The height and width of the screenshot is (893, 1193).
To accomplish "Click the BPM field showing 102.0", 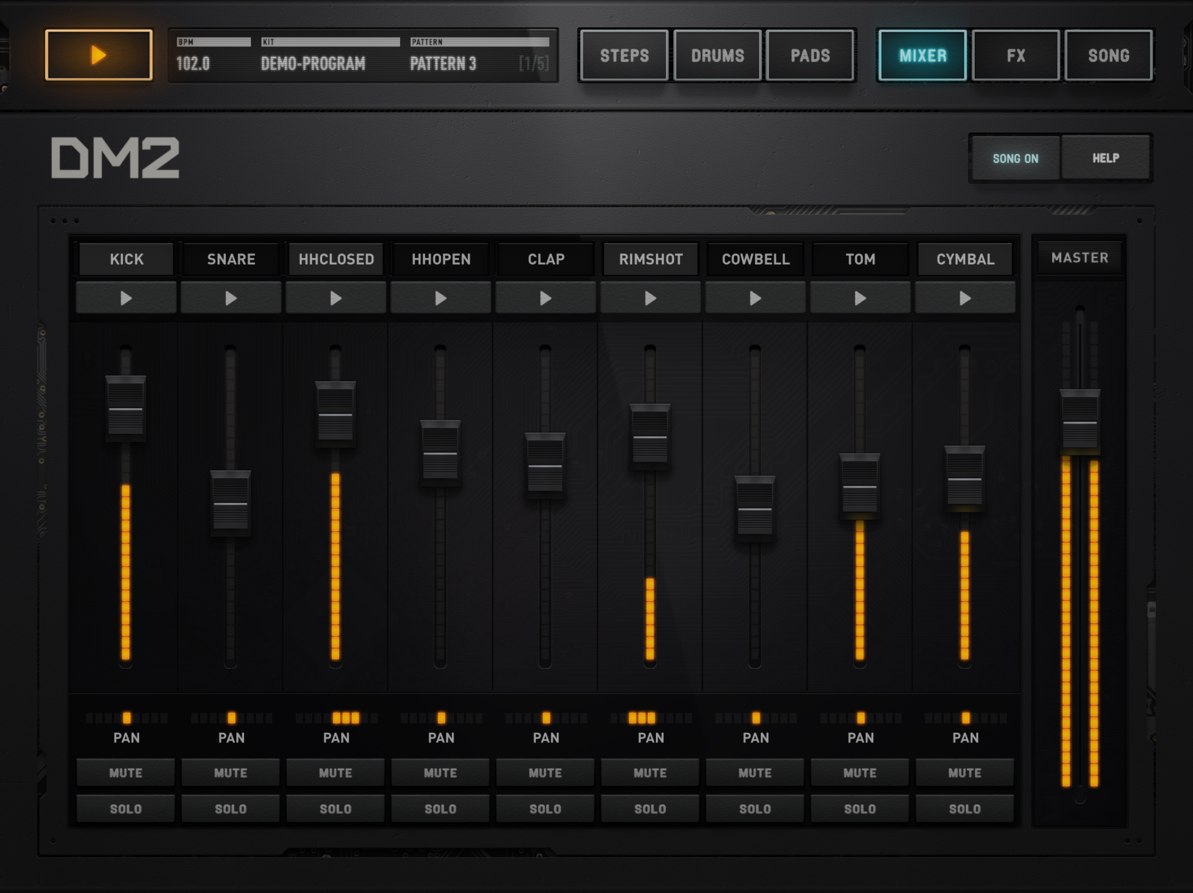I will point(213,56).
